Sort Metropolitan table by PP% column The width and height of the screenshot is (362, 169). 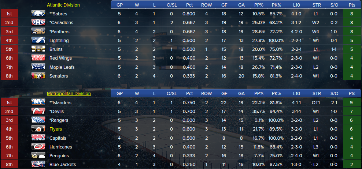click(x=259, y=94)
